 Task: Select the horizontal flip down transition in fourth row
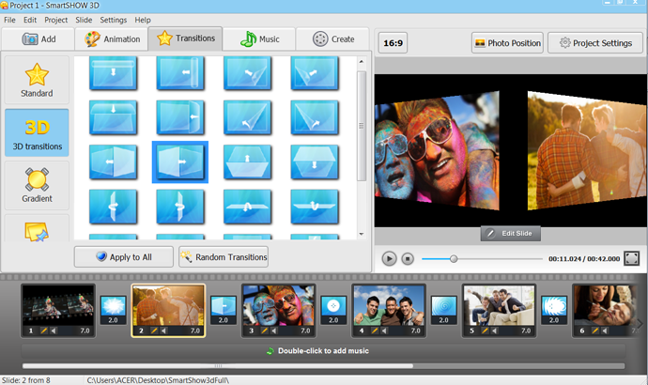point(315,207)
